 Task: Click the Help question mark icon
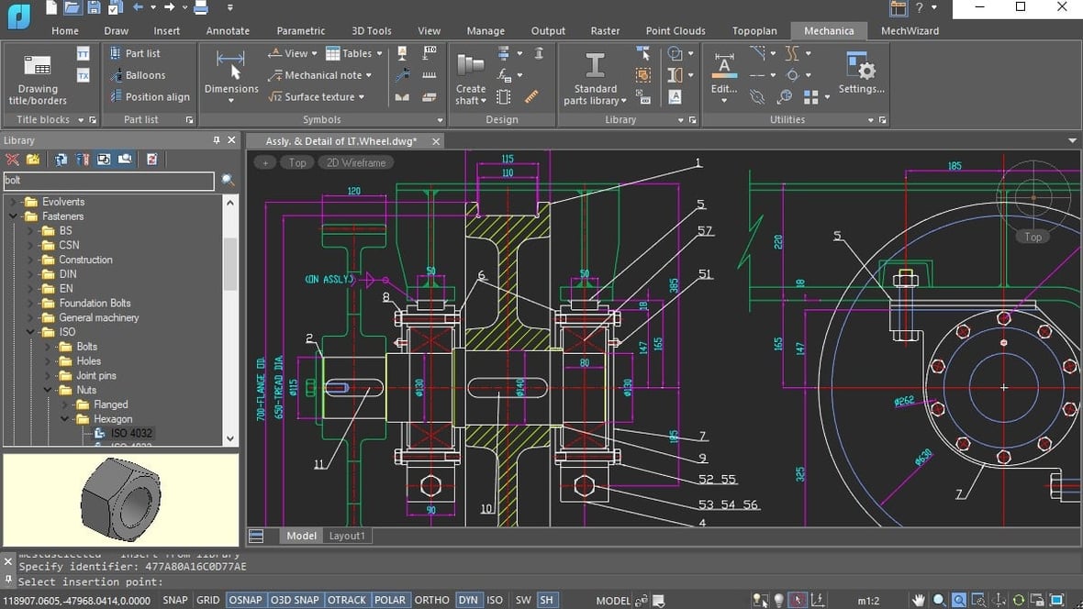coord(920,7)
